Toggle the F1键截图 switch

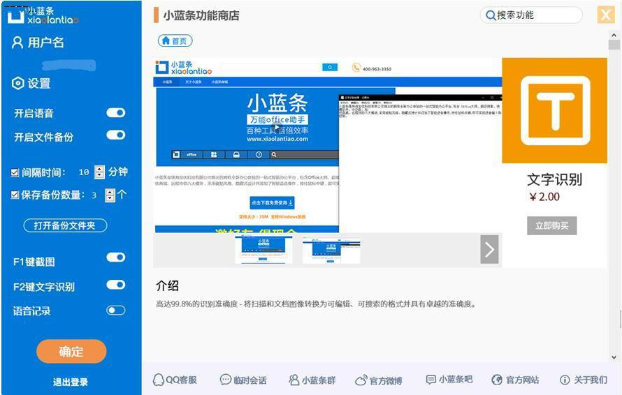coord(116,258)
